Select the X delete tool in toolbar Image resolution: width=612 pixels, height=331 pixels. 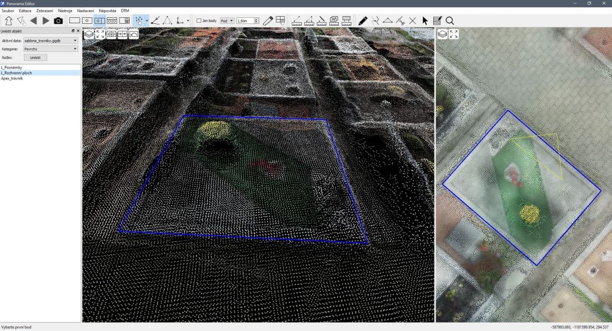click(x=412, y=20)
